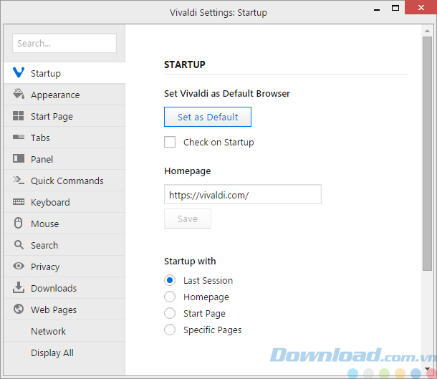Screen dimensions: 437x379
Task: Open the Panel settings icon
Action: pyautogui.click(x=19, y=159)
